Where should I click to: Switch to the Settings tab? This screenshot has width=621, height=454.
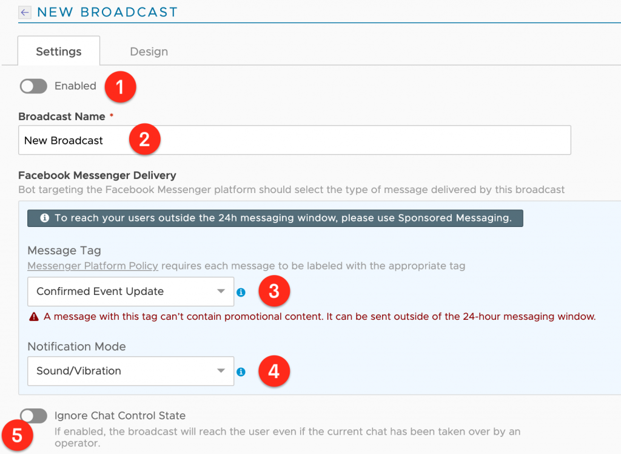coord(59,51)
